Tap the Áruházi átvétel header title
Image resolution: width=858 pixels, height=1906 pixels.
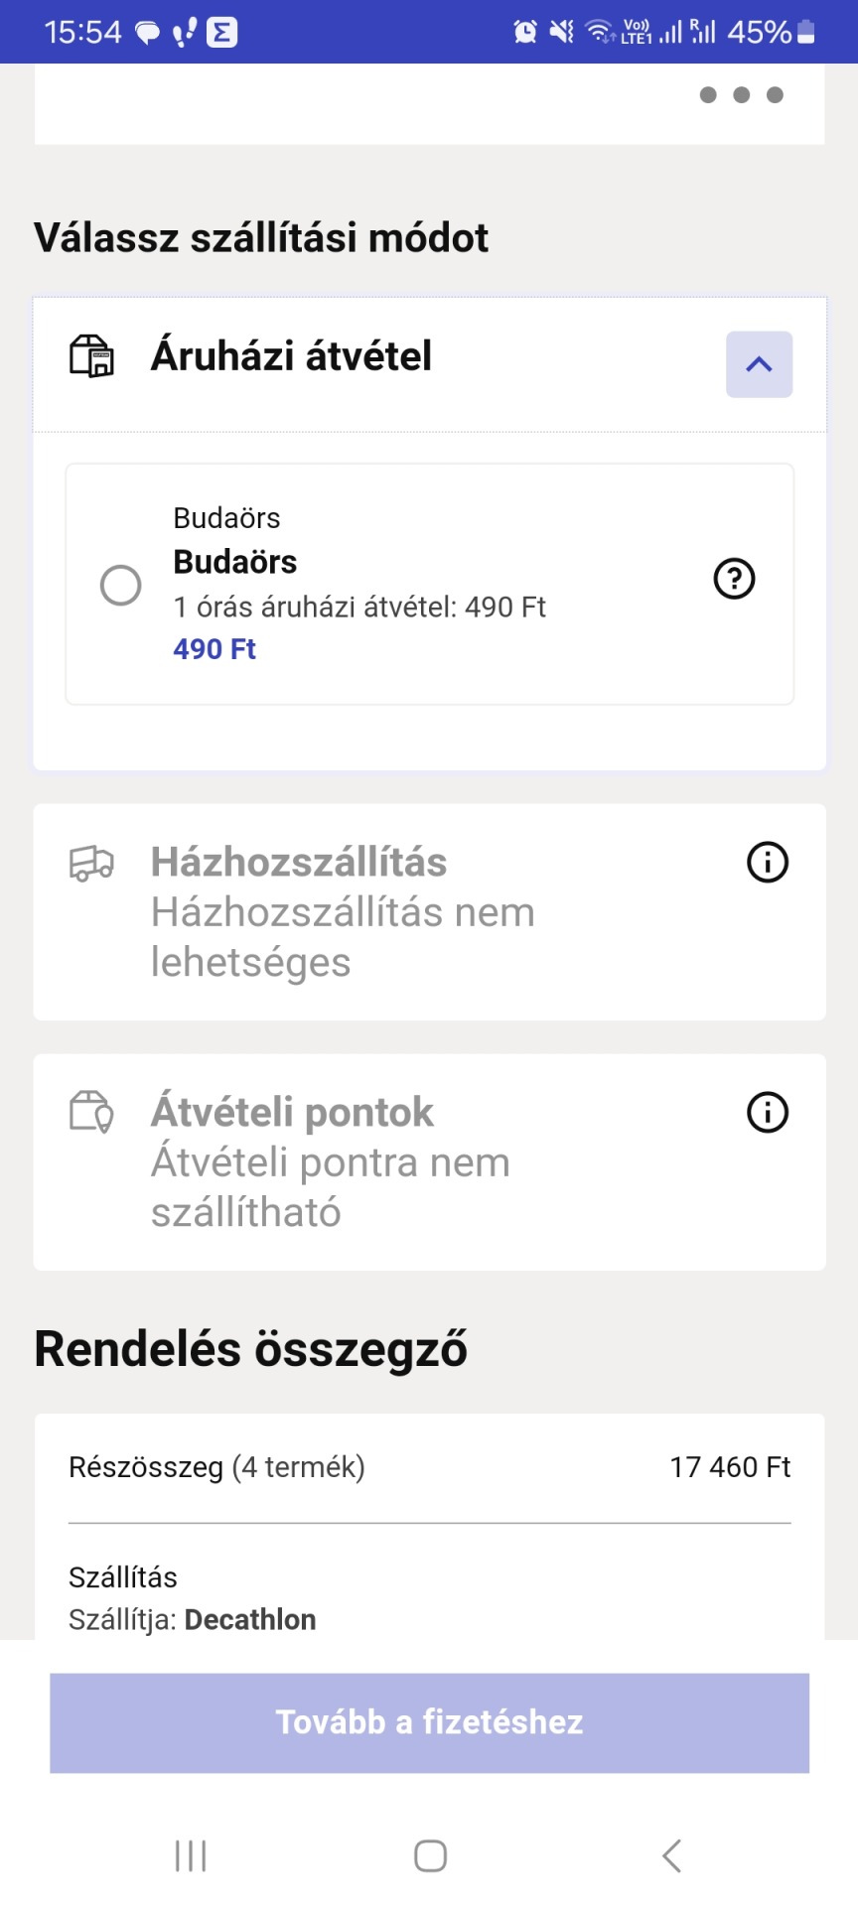click(291, 355)
